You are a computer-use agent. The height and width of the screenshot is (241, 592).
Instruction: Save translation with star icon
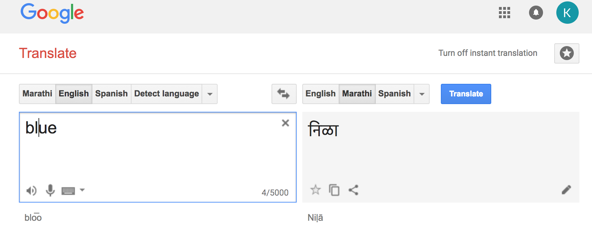click(315, 190)
